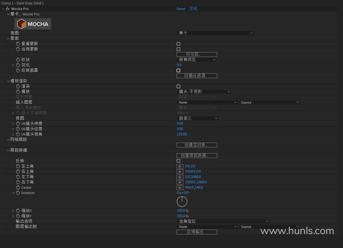Click the 创建AE遮罩 button
The image size is (343, 248).
[197, 75]
